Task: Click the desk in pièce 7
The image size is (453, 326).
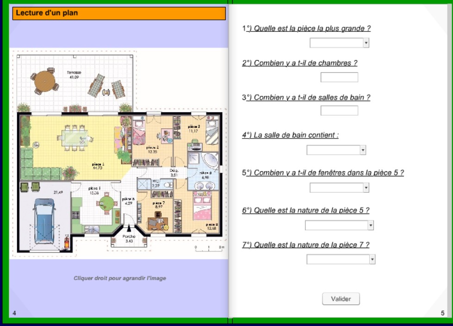Action: [158, 224]
